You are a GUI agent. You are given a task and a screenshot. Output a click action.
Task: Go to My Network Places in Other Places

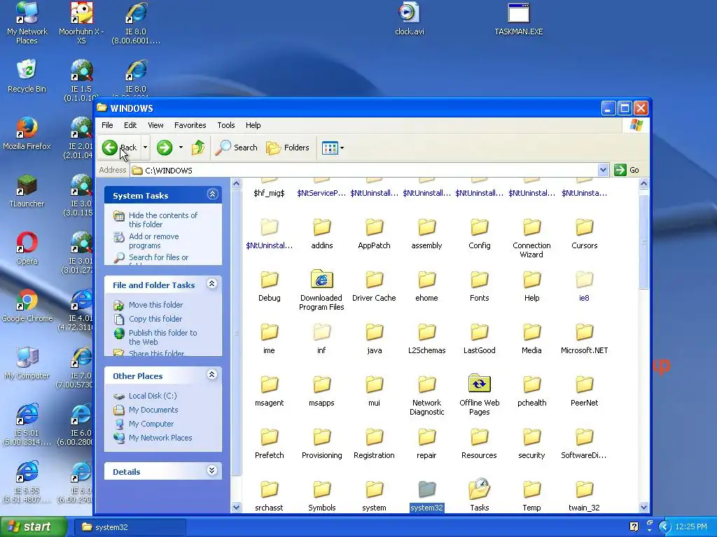click(160, 438)
